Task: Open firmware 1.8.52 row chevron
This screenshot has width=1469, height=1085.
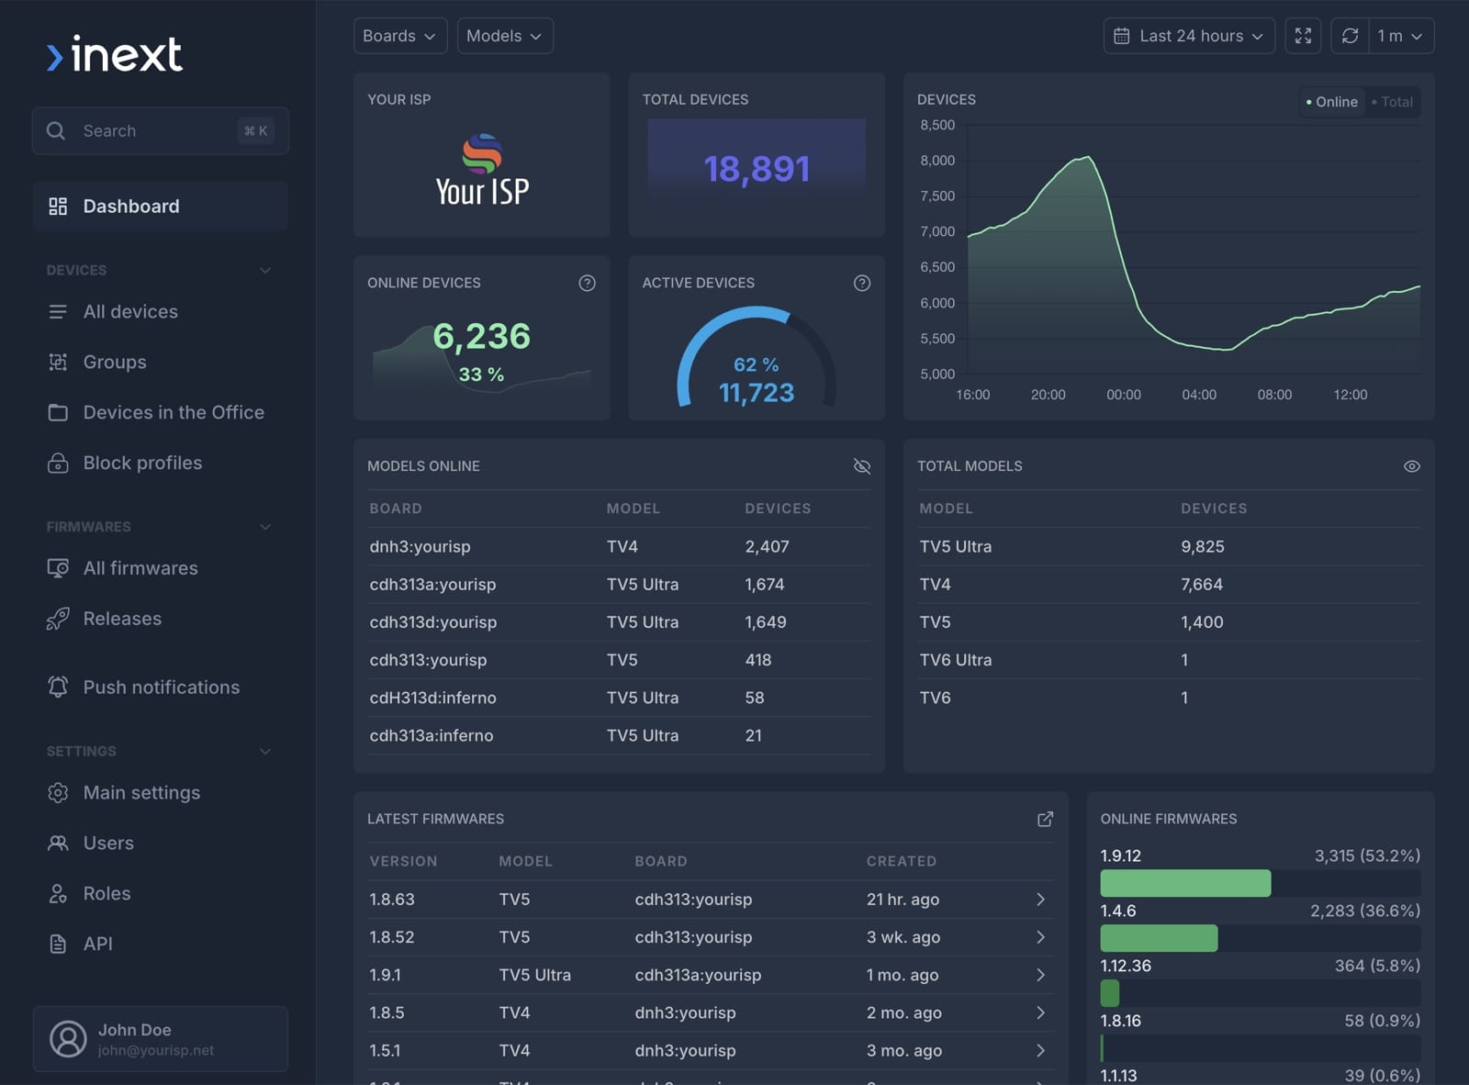Action: pos(1040,937)
